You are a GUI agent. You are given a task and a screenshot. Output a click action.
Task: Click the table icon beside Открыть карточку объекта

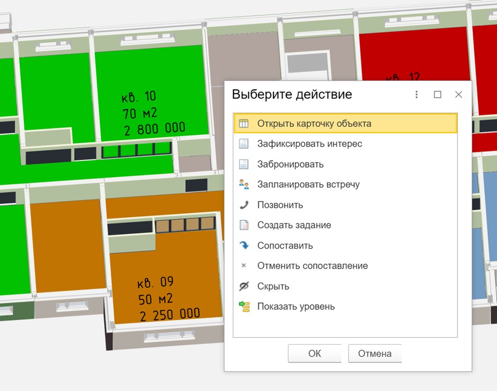[x=244, y=123]
